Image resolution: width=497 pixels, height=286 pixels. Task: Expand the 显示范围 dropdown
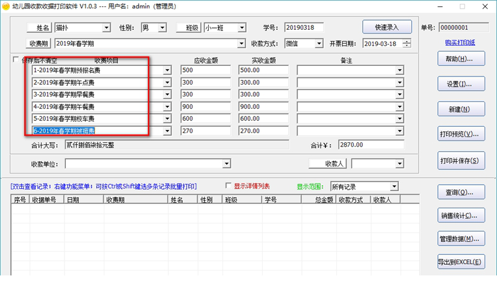pyautogui.click(x=394, y=187)
